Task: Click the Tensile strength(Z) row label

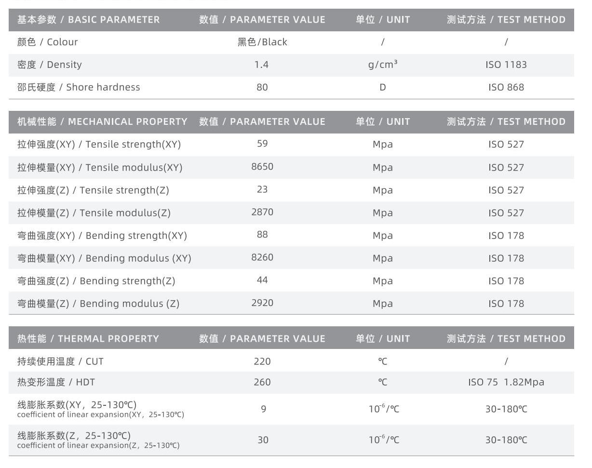Action: pos(93,190)
